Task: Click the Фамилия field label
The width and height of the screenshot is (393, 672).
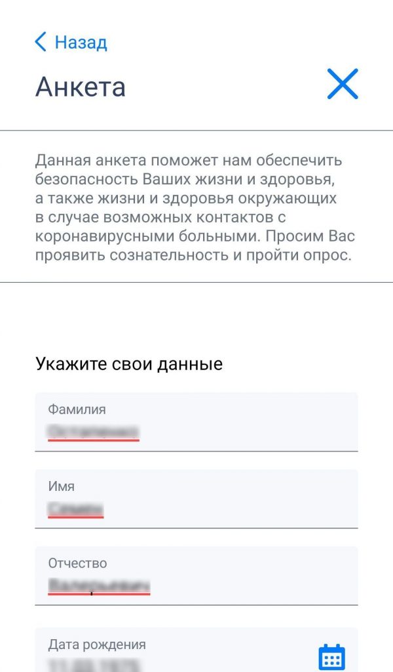Action: pos(77,409)
